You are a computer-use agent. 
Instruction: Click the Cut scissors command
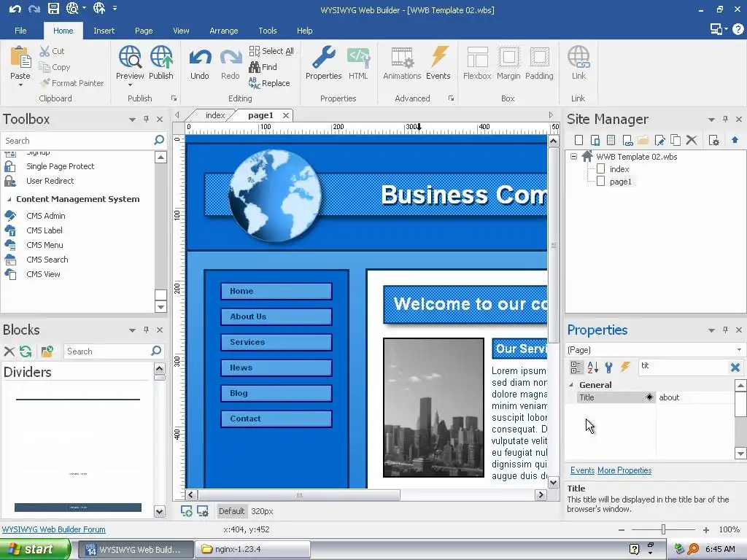pyautogui.click(x=52, y=51)
